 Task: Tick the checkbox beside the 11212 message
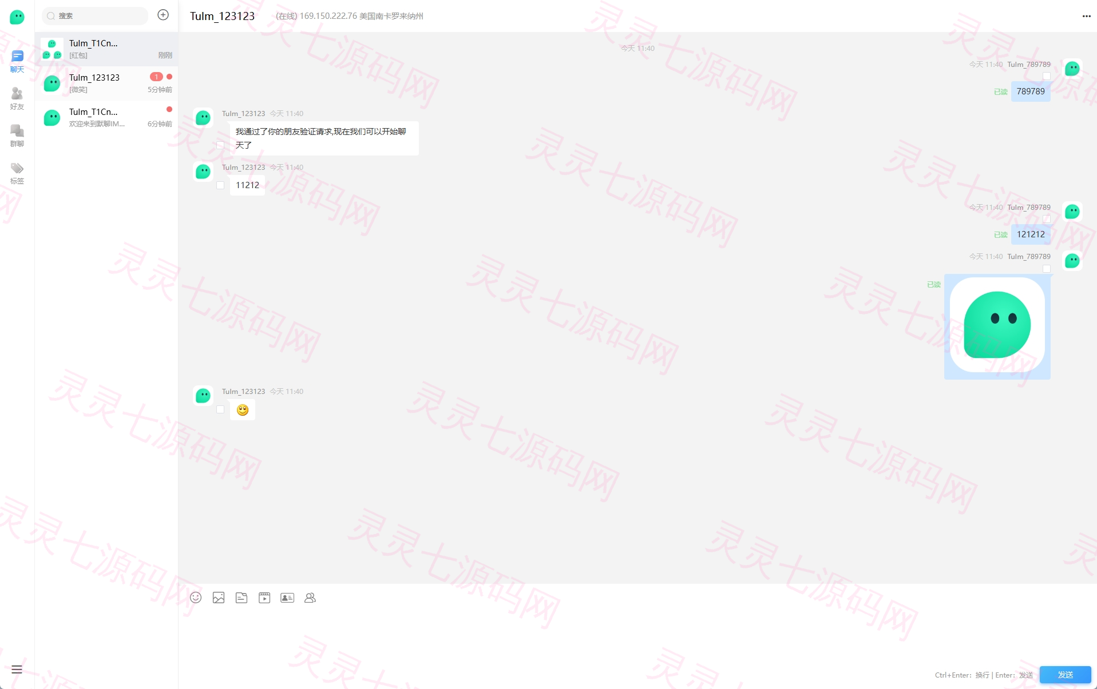220,185
